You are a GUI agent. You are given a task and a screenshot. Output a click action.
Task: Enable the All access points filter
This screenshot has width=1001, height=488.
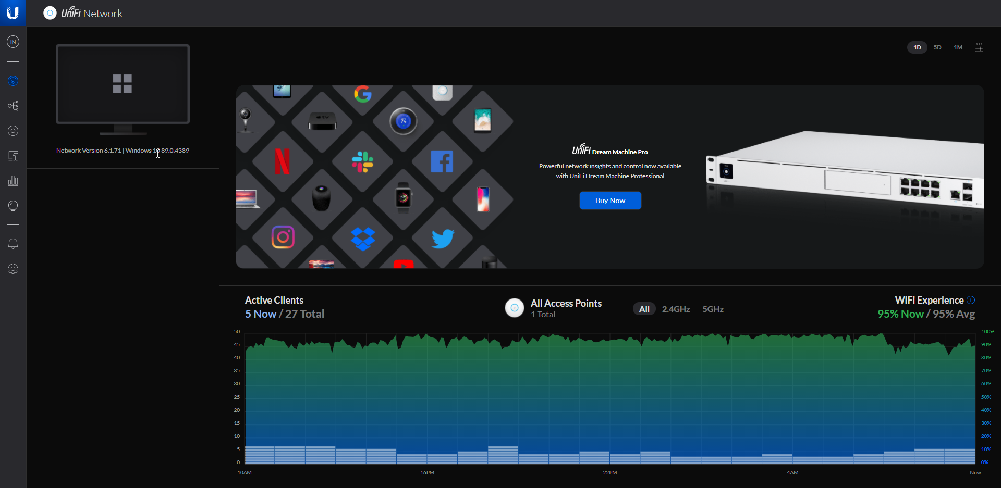[x=644, y=309]
